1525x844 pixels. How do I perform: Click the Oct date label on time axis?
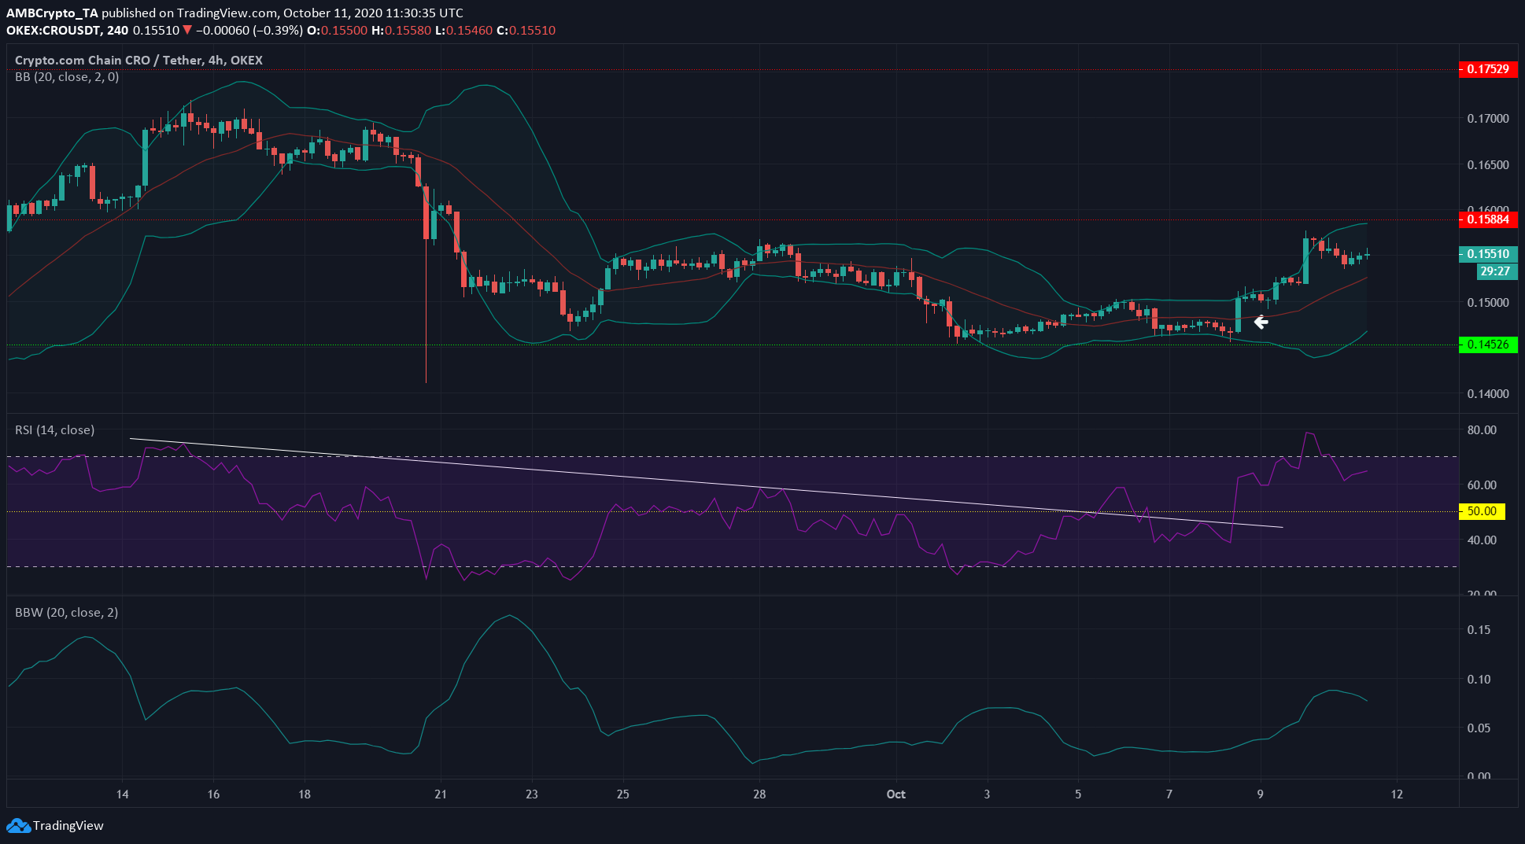(x=895, y=794)
